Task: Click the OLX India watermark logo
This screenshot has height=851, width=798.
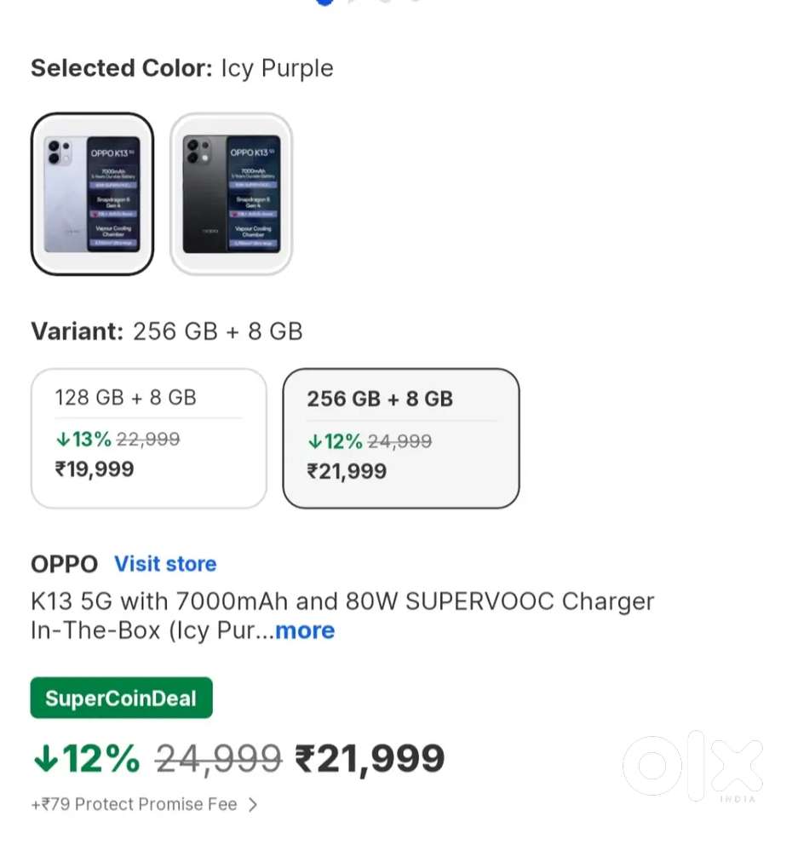Action: tap(692, 767)
